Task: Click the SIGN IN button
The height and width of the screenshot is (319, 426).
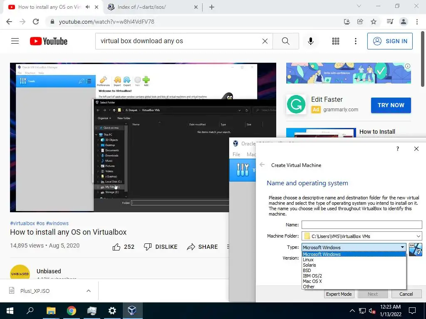Action: coord(390,41)
